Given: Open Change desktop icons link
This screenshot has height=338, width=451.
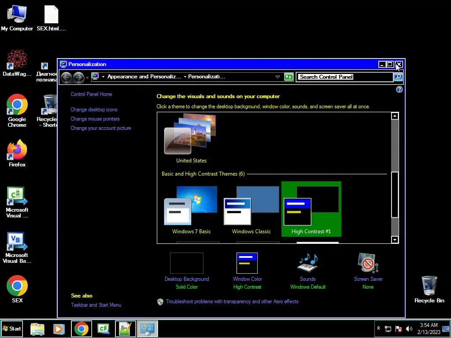Looking at the screenshot, I should click(x=94, y=110).
